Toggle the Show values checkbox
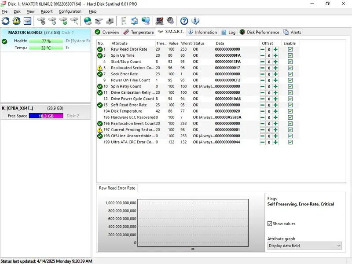This screenshot has width=352, height=264. 270,224
